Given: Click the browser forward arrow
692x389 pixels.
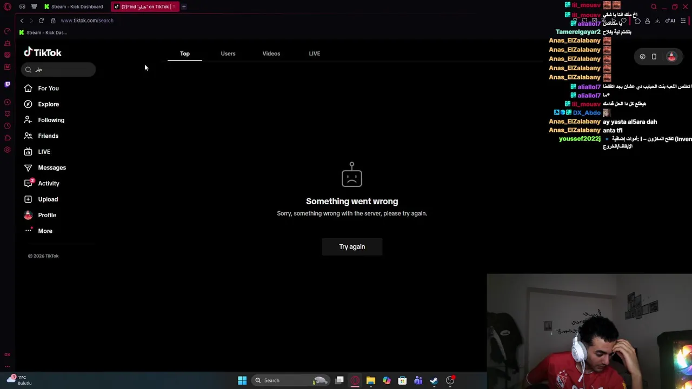Looking at the screenshot, I should (x=31, y=21).
